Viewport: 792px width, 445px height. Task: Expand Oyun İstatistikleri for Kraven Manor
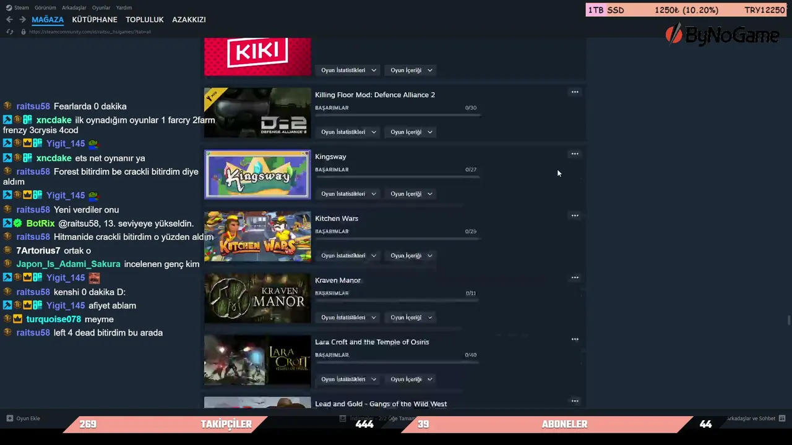coord(348,318)
